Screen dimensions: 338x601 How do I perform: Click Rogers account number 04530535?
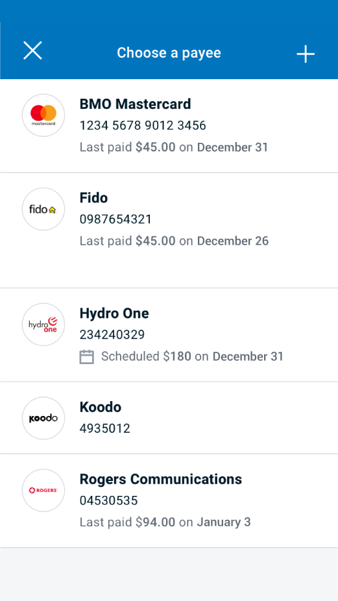109,500
